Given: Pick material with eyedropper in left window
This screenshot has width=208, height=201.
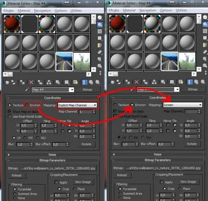Looking at the screenshot, I should tap(27, 90).
